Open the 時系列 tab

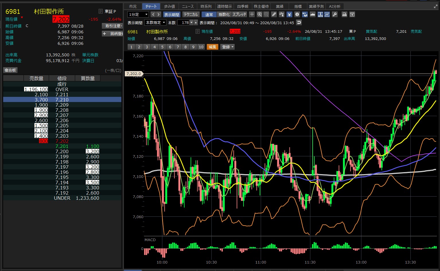tap(206, 6)
